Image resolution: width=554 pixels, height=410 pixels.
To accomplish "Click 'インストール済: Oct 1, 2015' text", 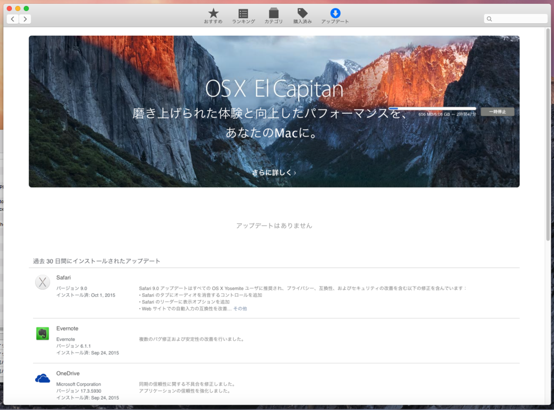I will 86,295.
